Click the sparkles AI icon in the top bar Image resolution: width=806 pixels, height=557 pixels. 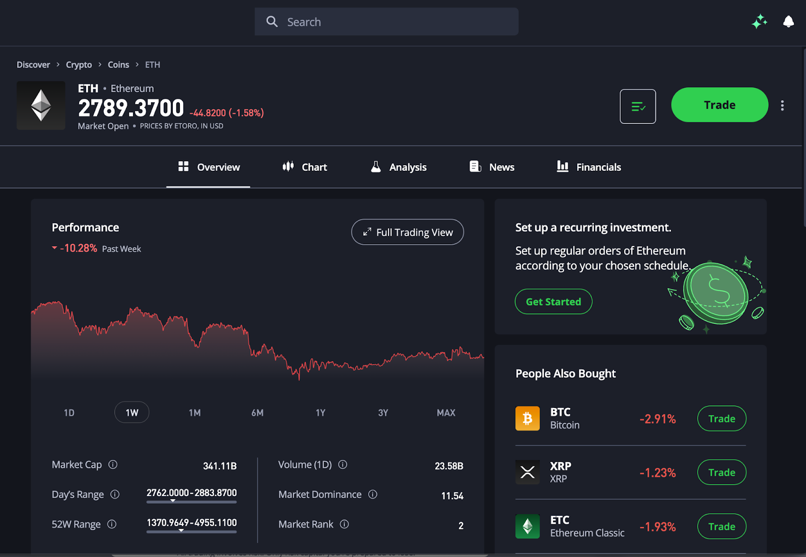(760, 22)
